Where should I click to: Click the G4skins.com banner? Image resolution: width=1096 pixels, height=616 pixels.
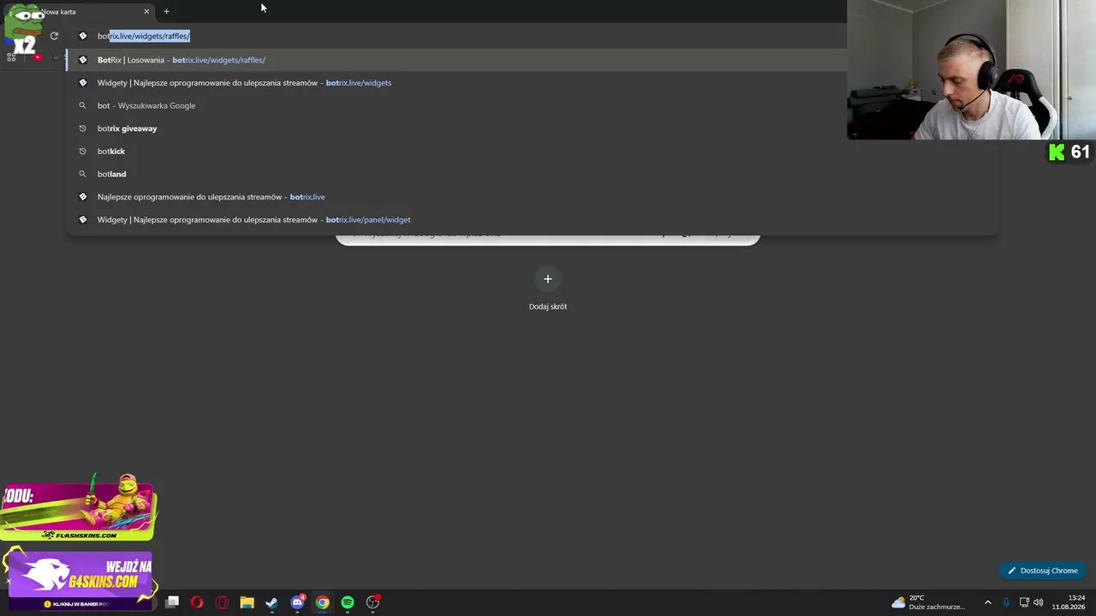coord(78,579)
